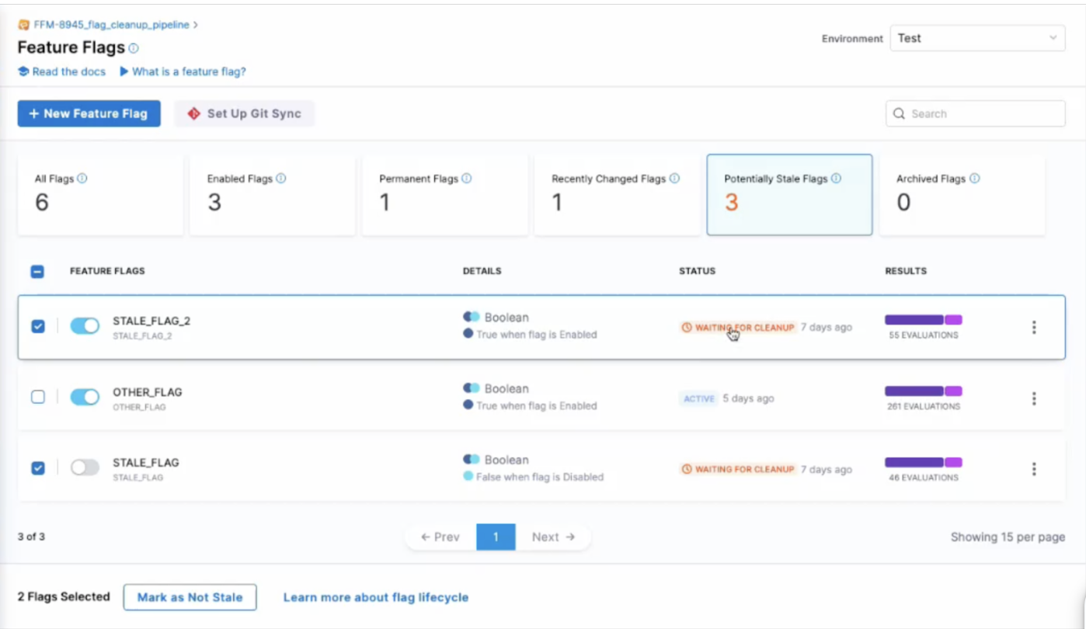
Task: Check the checkbox for OTHER_FLAG
Action: coord(37,397)
